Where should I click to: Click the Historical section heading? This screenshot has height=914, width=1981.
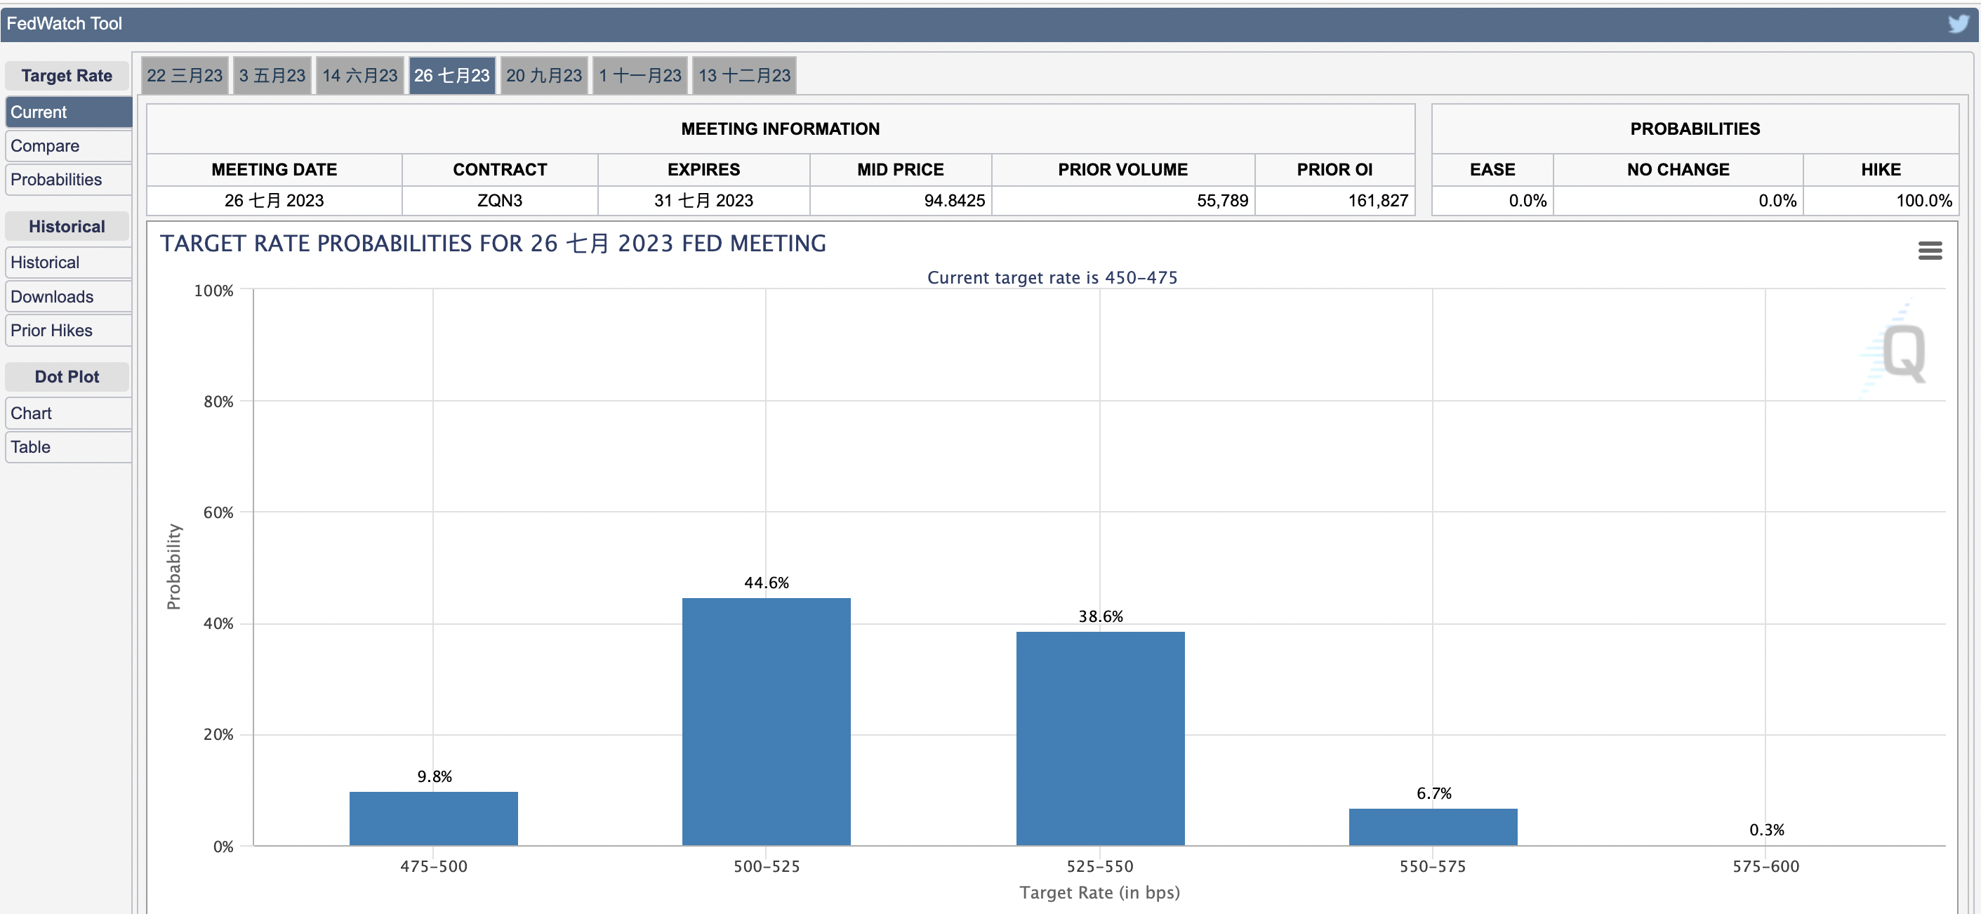(x=67, y=227)
